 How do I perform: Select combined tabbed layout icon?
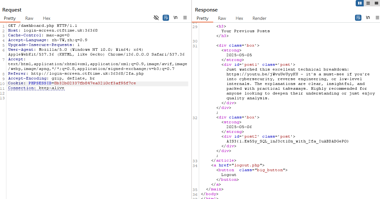(376, 3)
